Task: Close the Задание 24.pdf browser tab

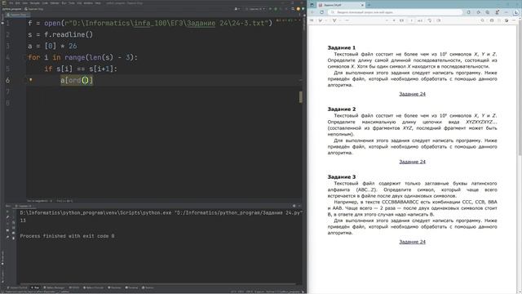Action: [x=362, y=5]
